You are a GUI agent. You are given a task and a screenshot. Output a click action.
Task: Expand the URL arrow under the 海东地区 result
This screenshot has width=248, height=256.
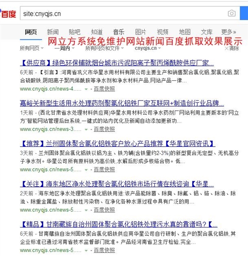(86, 210)
